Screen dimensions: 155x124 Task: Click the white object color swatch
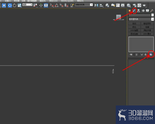tap(153, 15)
